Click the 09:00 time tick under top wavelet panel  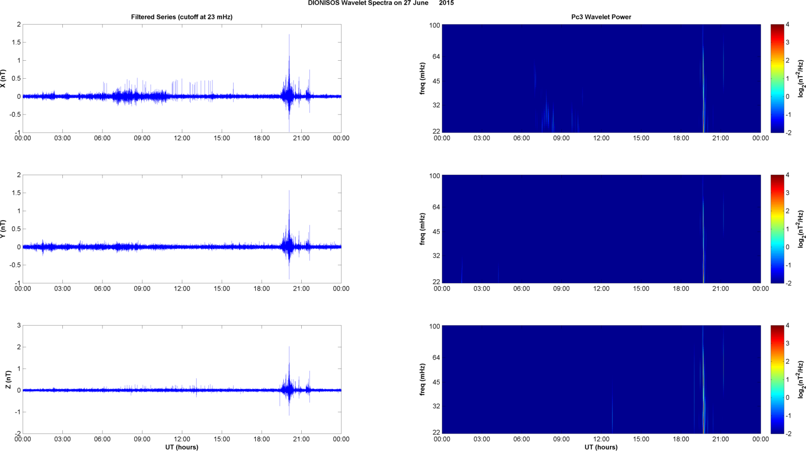point(561,138)
